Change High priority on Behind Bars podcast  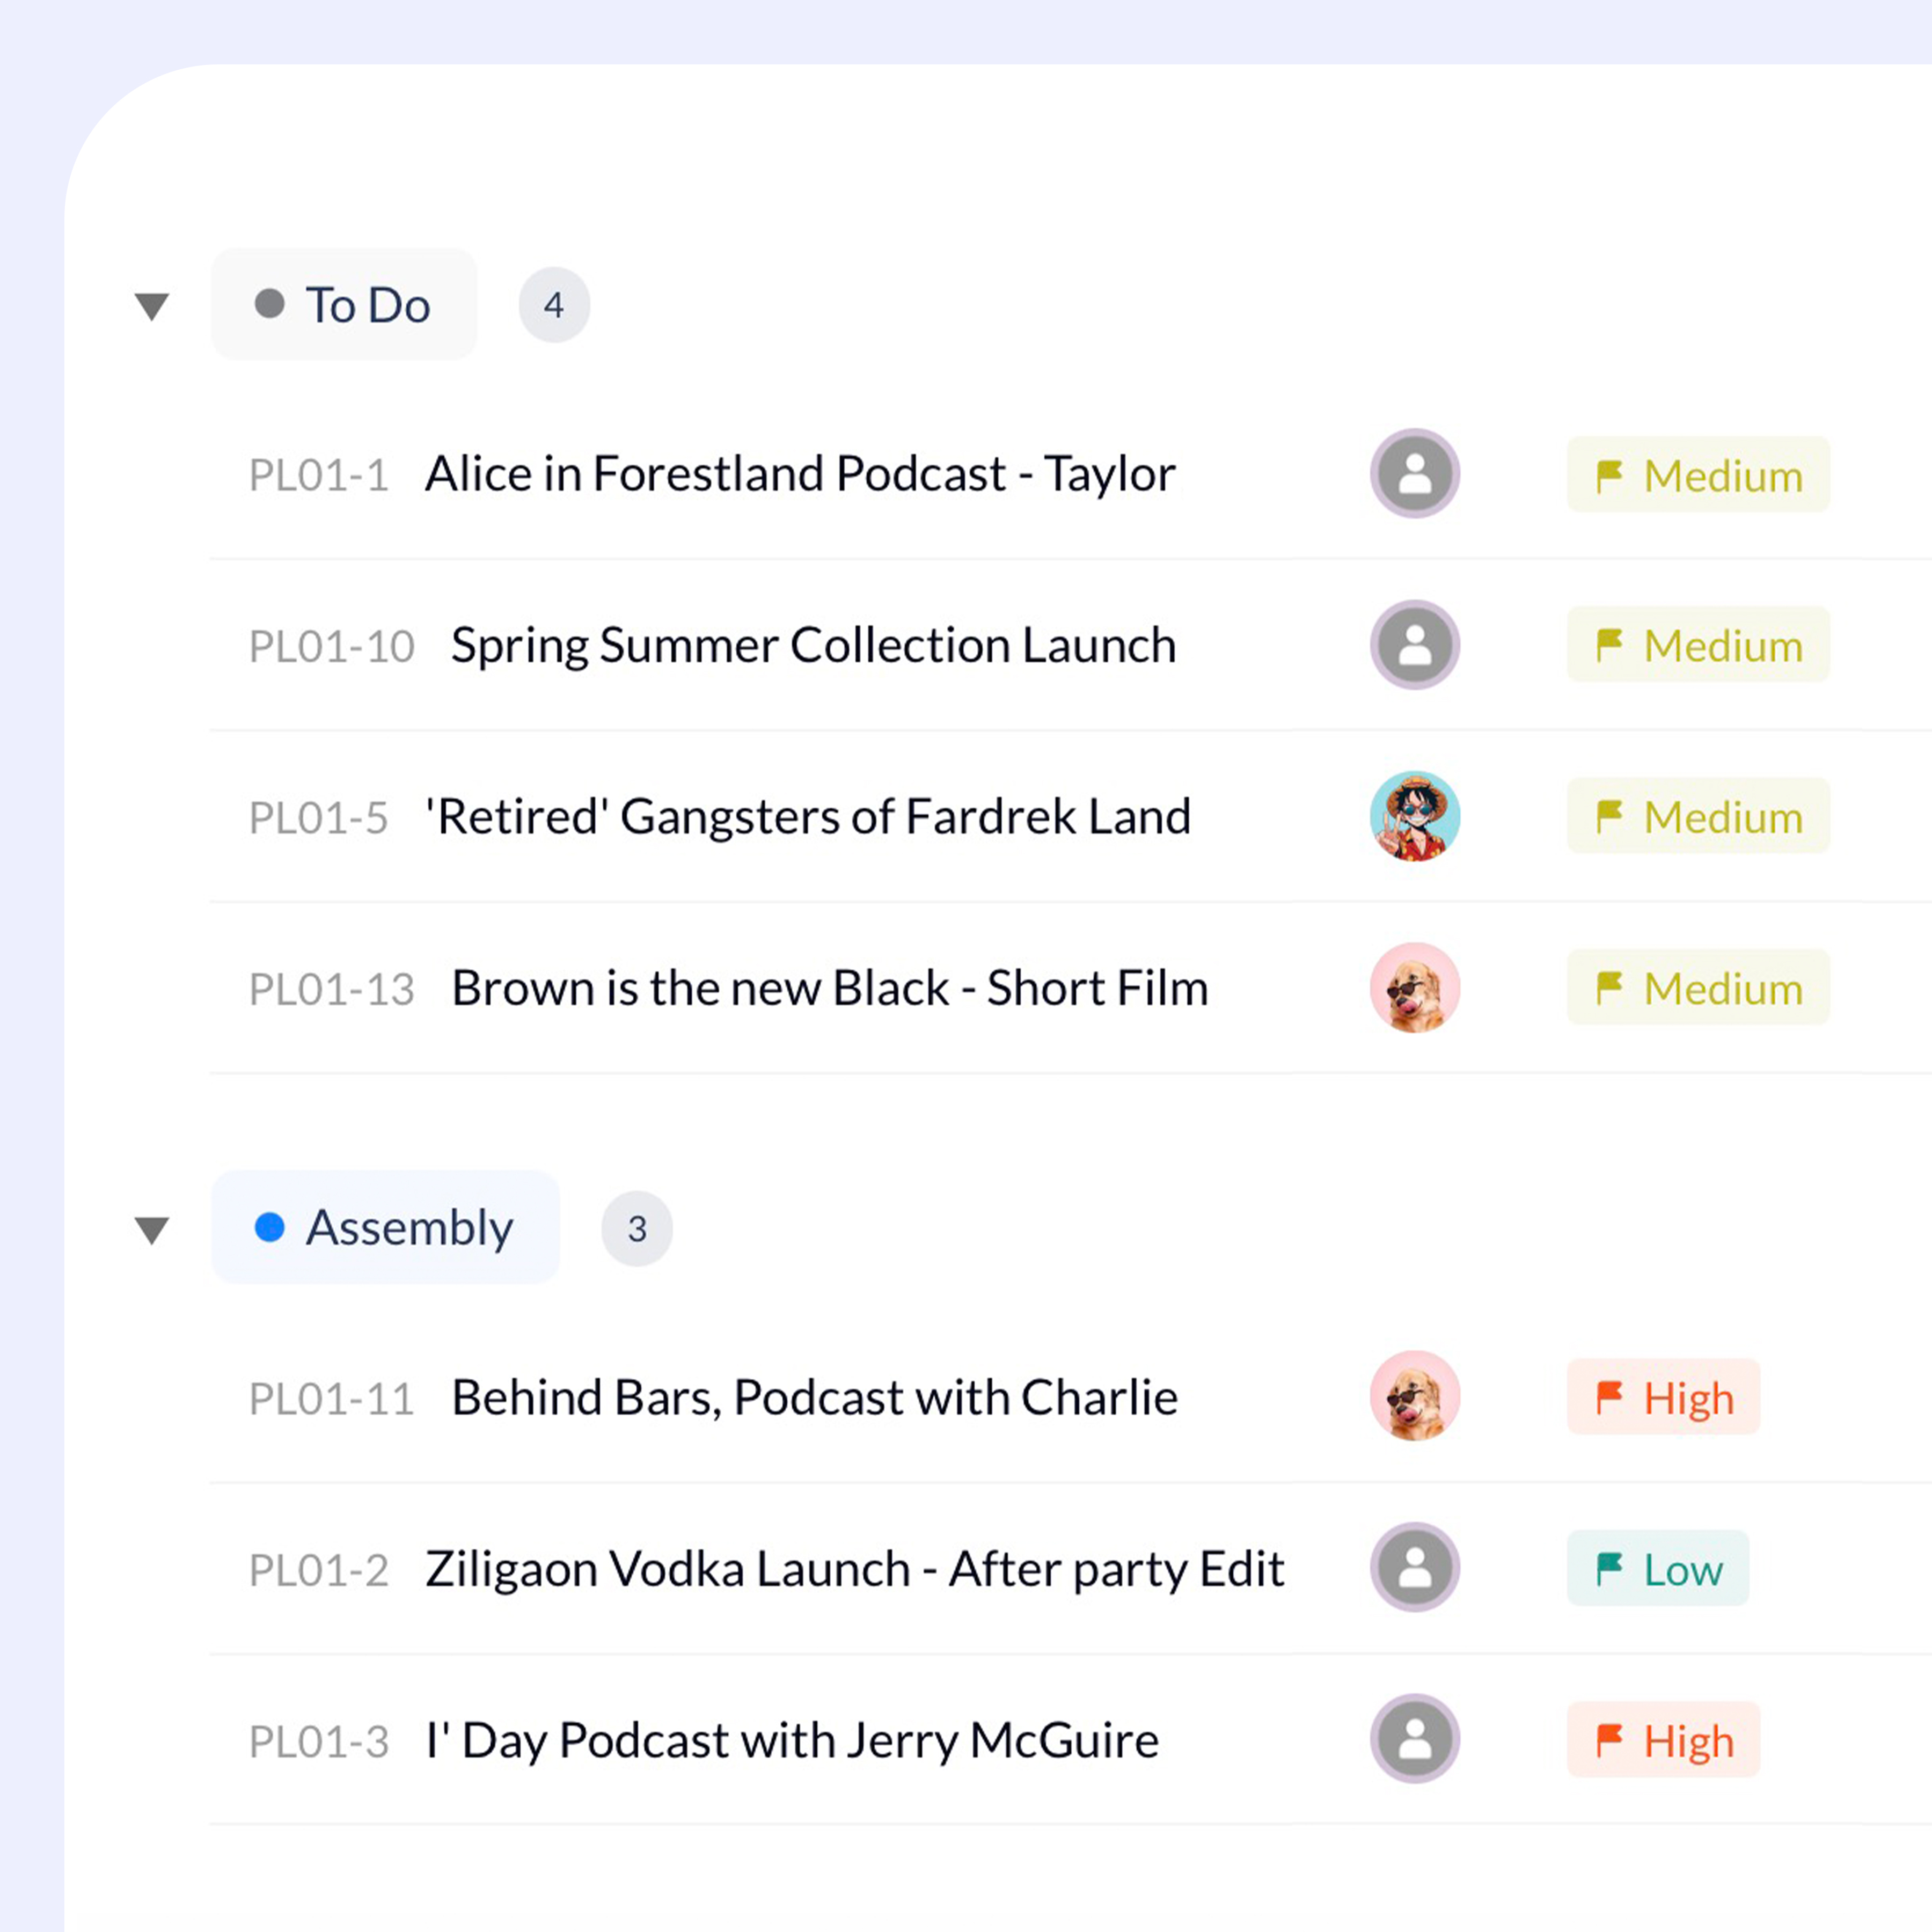[x=1663, y=1397]
